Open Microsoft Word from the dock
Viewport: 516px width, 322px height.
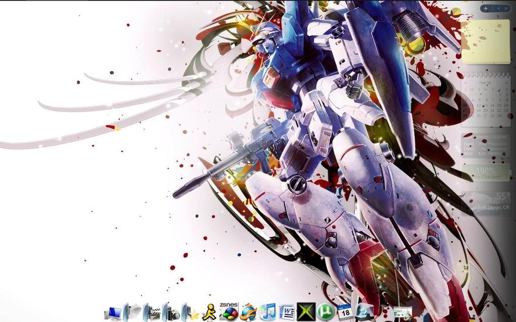tap(287, 312)
